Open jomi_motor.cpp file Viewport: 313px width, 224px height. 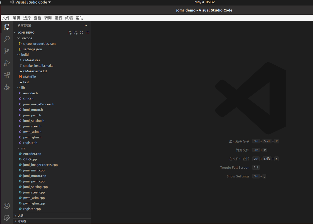(52, 176)
